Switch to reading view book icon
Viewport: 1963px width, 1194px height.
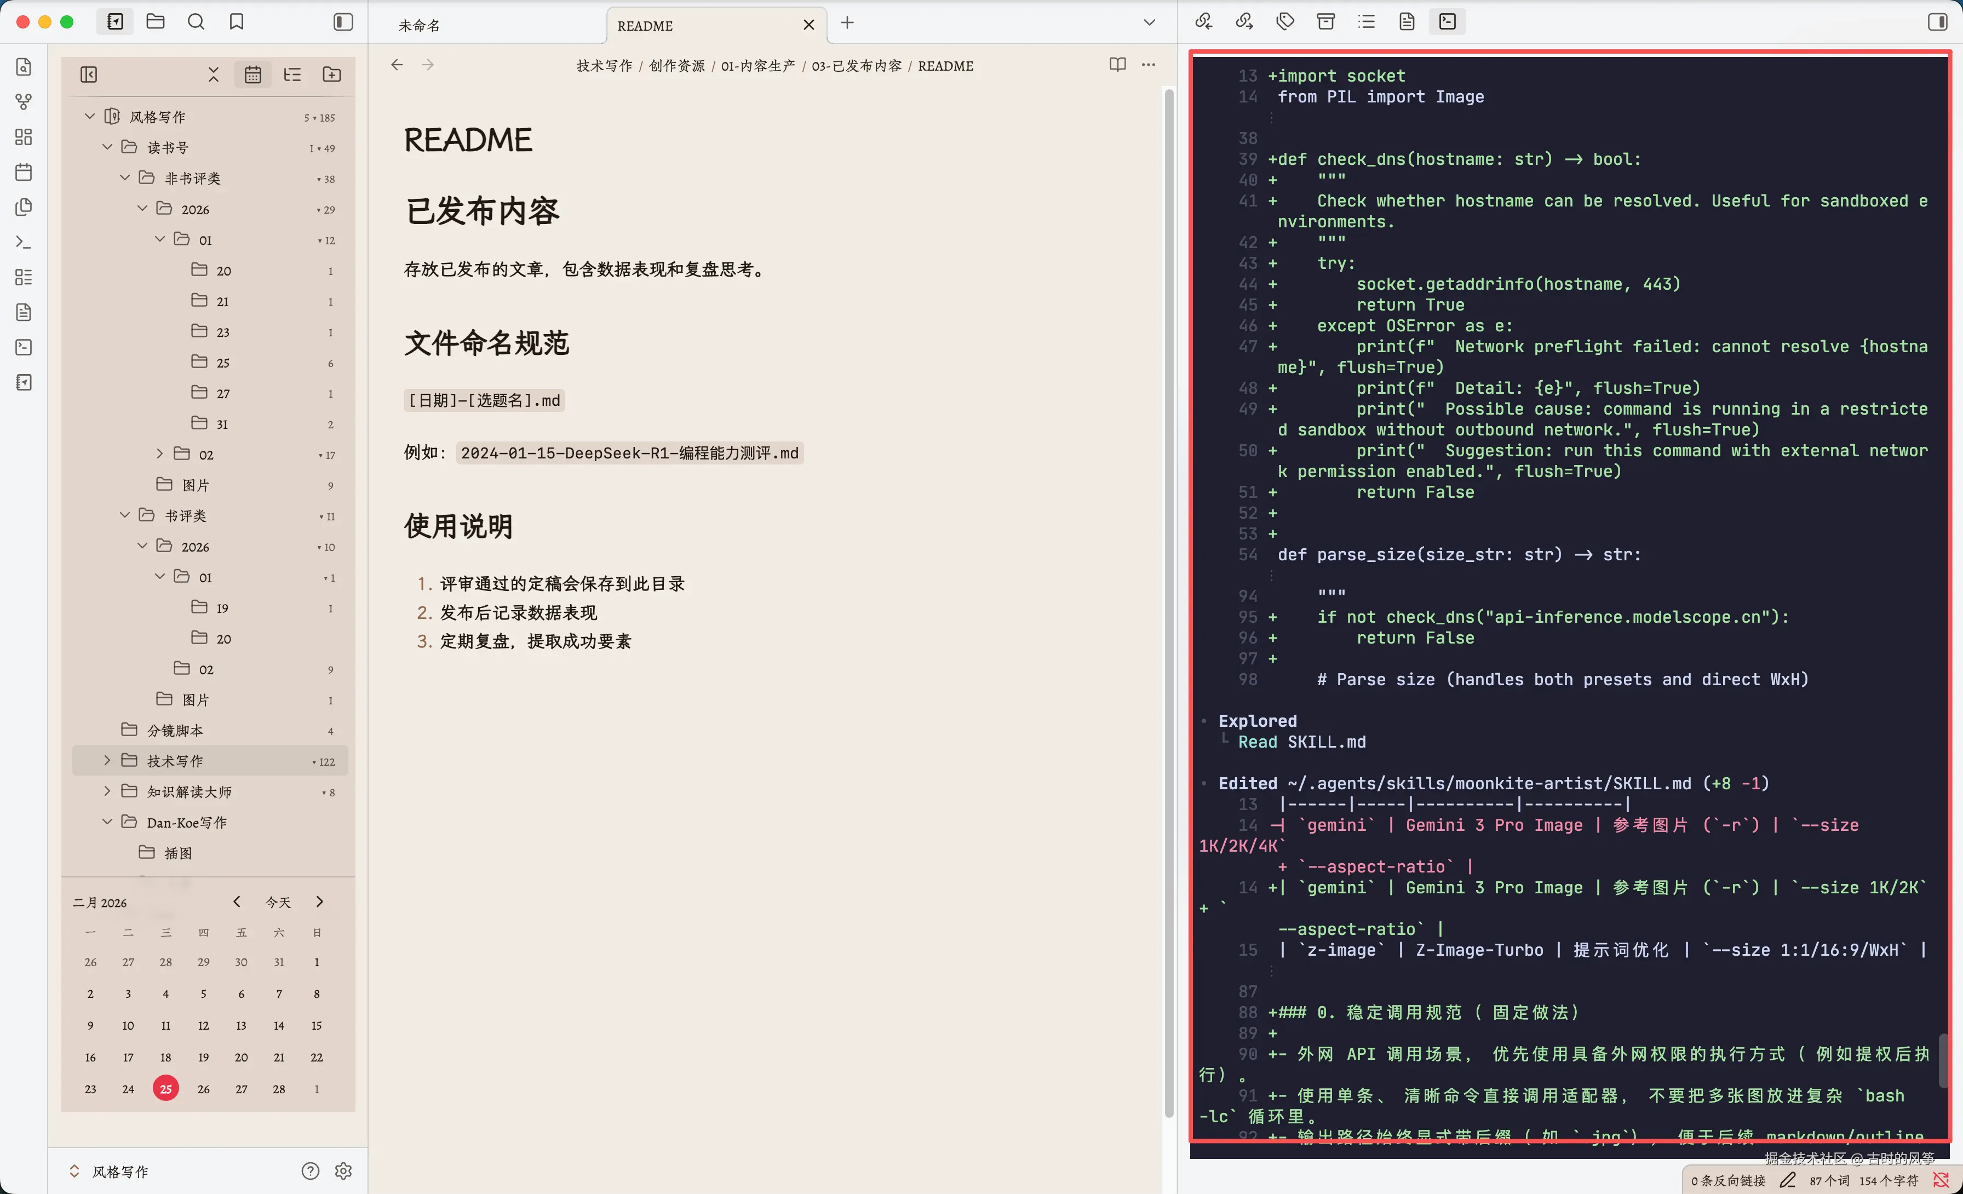[x=1118, y=65]
